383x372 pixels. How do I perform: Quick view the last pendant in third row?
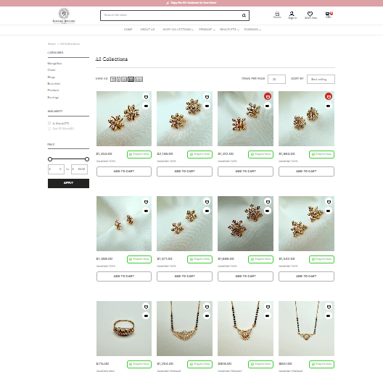coord(329,316)
